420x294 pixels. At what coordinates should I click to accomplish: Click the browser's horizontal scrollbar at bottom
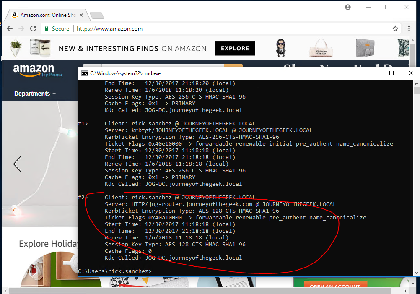[x=168, y=291]
